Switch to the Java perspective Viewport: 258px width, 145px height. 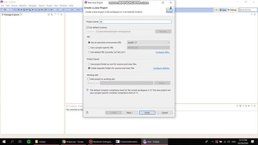click(223, 10)
